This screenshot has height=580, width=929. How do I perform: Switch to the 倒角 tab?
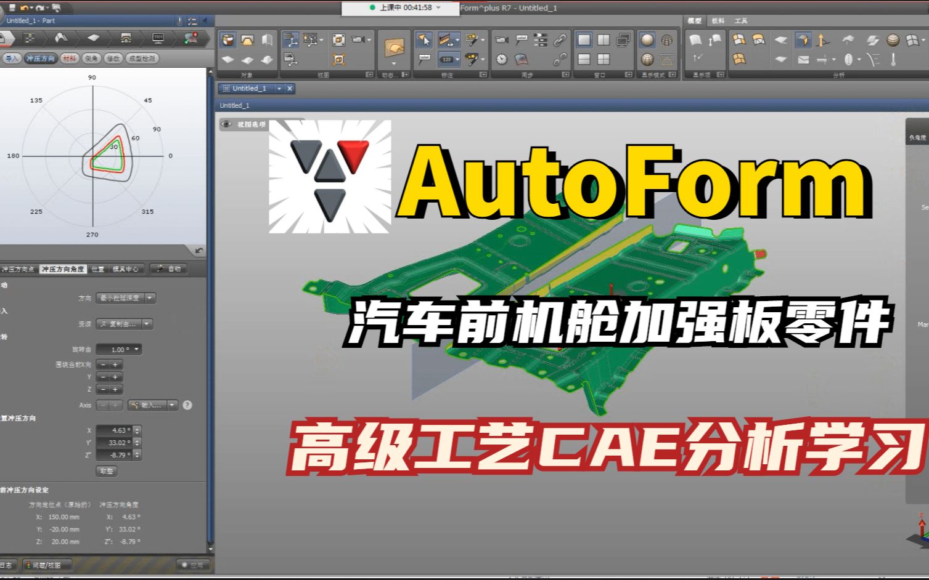92,58
